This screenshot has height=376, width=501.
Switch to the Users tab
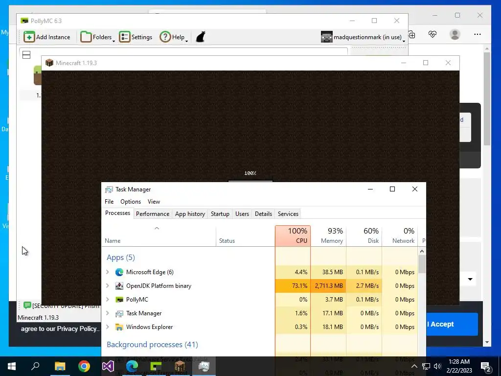(x=242, y=214)
